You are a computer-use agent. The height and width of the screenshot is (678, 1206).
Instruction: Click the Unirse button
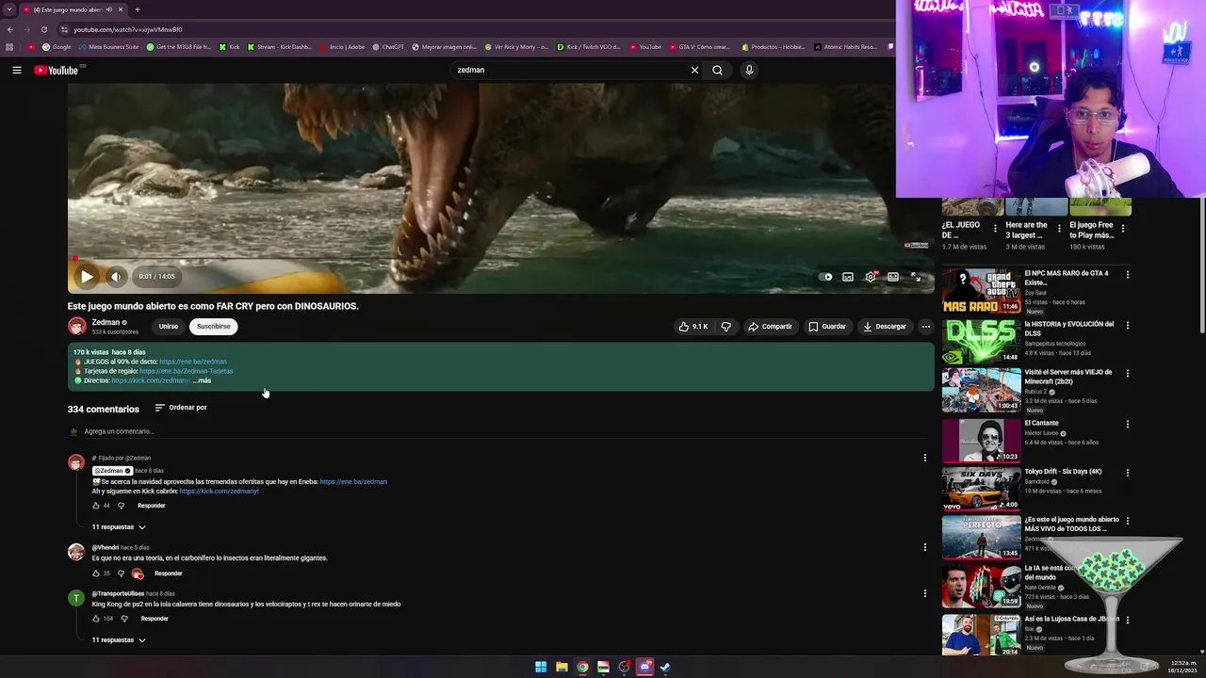coord(169,327)
